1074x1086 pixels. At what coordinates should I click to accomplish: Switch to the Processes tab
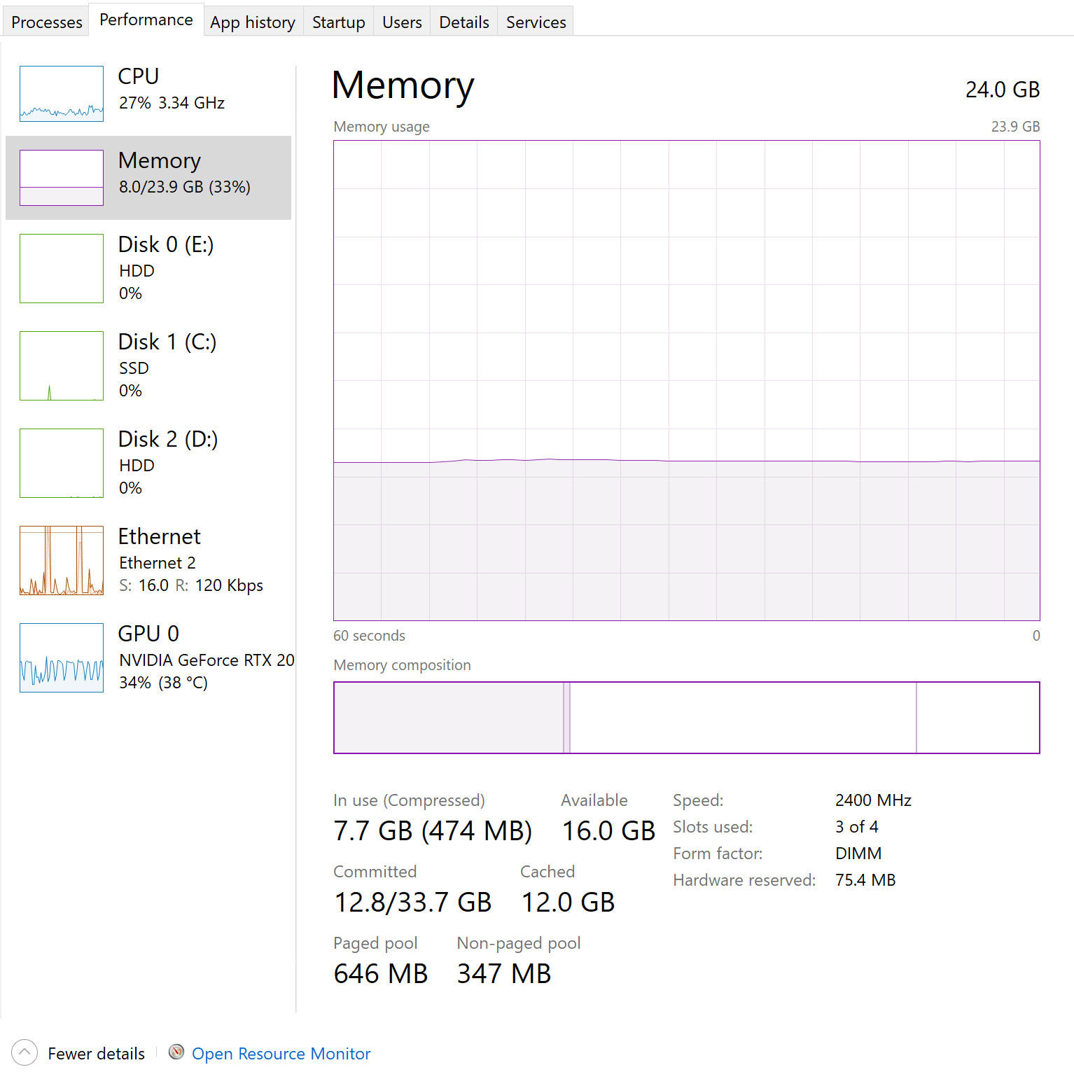47,22
